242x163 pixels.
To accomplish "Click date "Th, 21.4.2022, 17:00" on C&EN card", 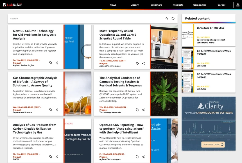I will 26,155.
